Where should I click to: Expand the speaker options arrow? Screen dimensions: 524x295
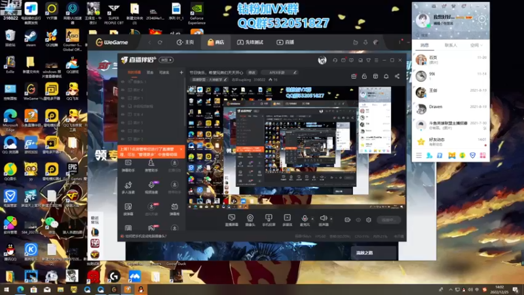331,219
